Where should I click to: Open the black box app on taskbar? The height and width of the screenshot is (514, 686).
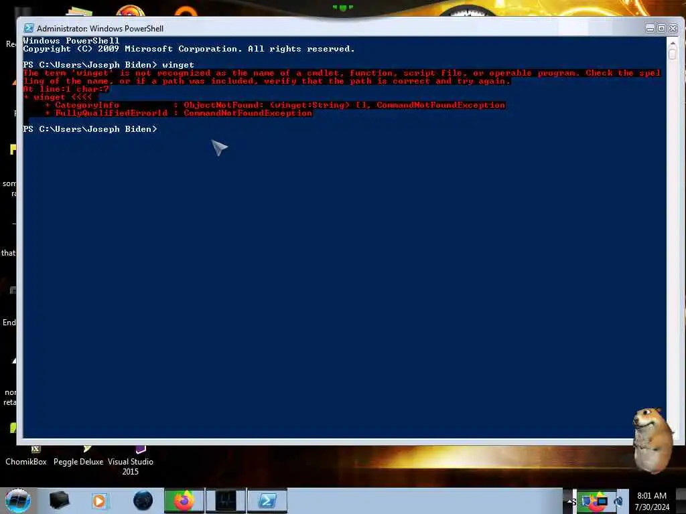pos(59,501)
